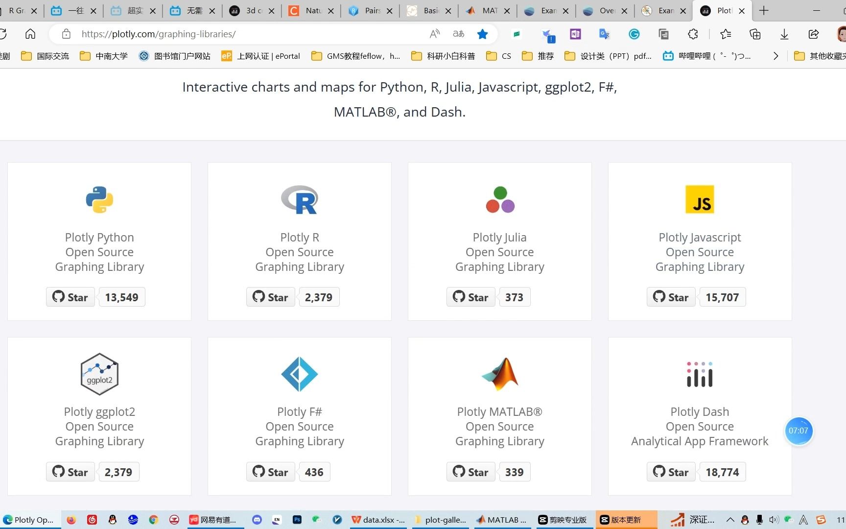Open the CS bookmarks folder
Screen dimensions: 846x529
[x=499, y=56]
